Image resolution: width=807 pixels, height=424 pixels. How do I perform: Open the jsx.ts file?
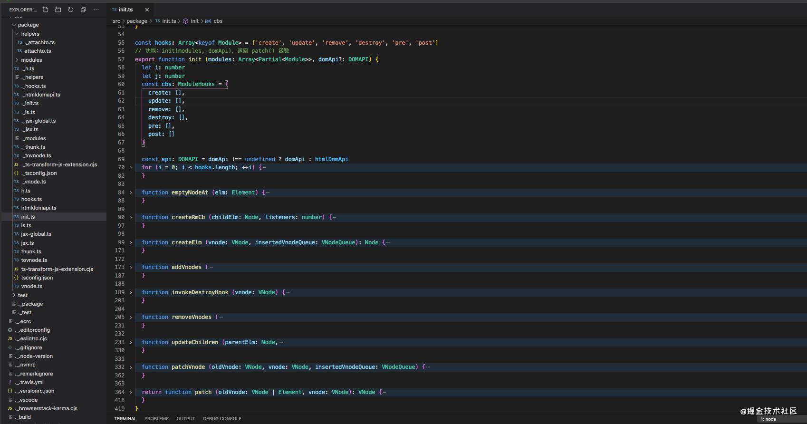pyautogui.click(x=28, y=243)
